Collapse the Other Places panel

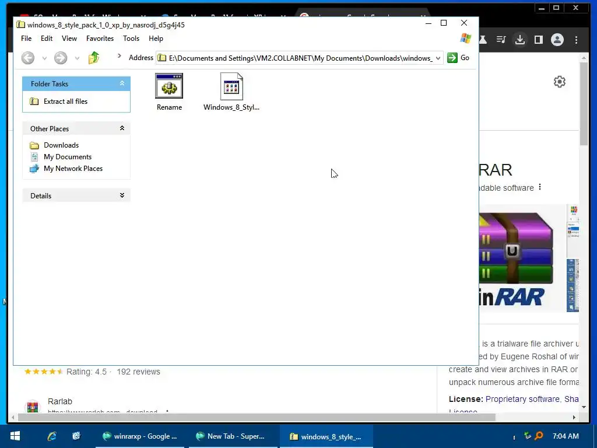[122, 128]
